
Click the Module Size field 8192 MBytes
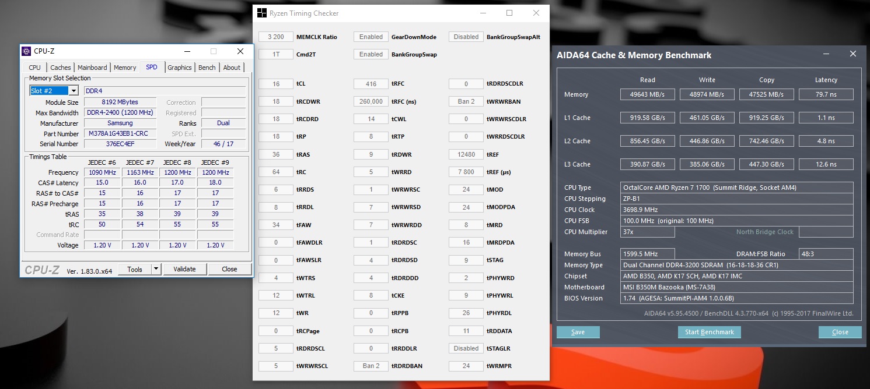pyautogui.click(x=120, y=102)
